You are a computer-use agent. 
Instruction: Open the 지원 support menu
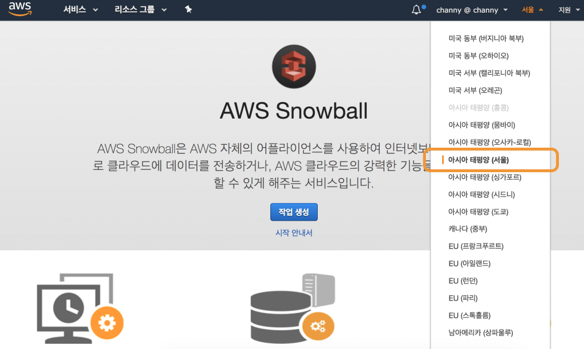(569, 10)
